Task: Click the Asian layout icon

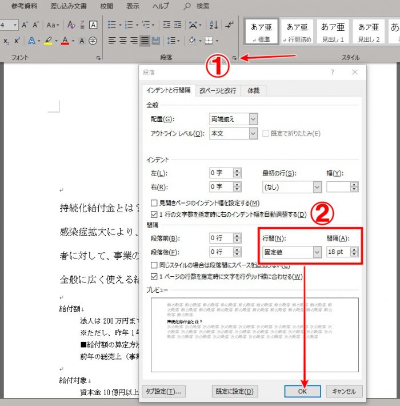Action: coord(193,25)
